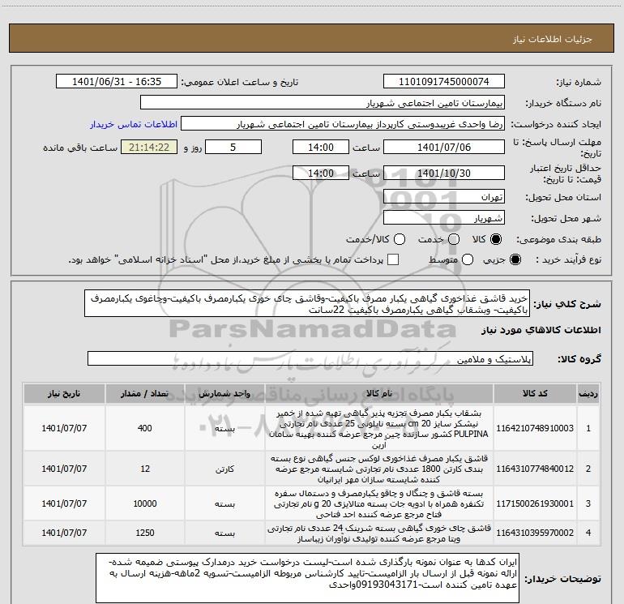Image resolution: width=624 pixels, height=604 pixels.
Task: Click quantity 12 in row 2
Action: click(145, 469)
